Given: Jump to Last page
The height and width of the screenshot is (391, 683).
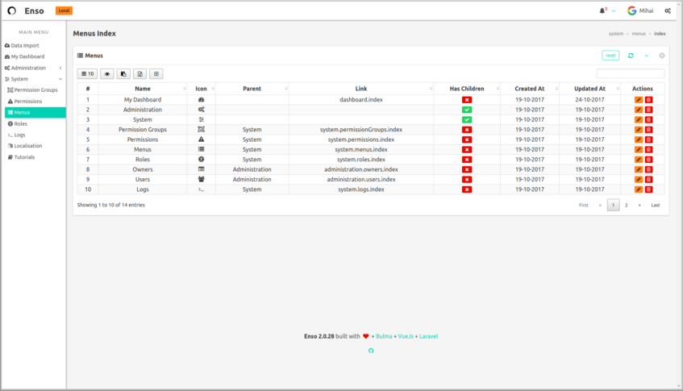Looking at the screenshot, I should [655, 205].
